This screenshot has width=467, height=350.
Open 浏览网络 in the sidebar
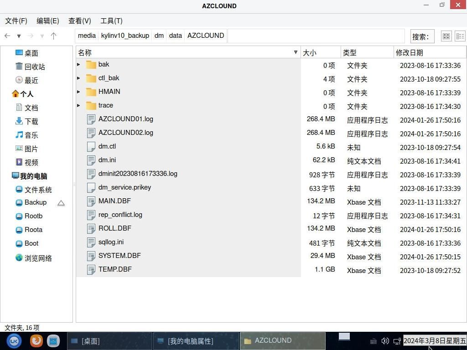tap(34, 258)
